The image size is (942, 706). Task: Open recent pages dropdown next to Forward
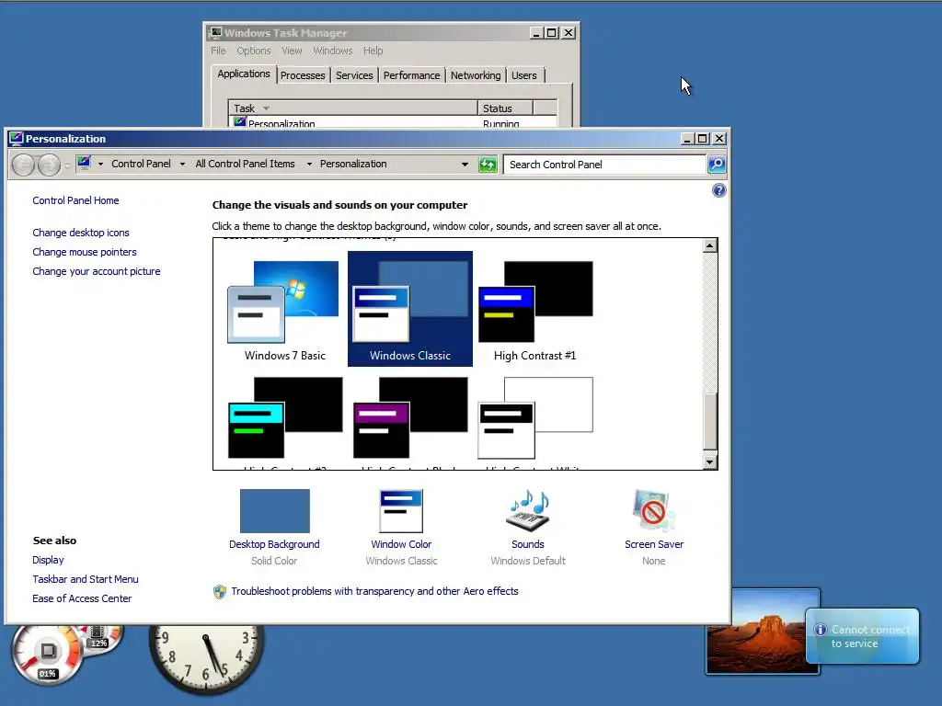pos(67,165)
